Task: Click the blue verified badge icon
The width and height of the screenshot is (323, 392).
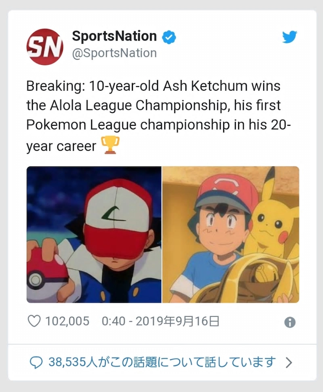Action: coord(169,37)
